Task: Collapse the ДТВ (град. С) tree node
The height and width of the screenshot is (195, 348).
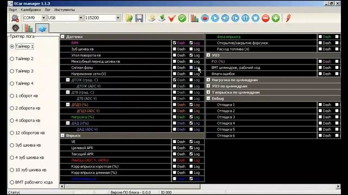Action: click(68, 92)
